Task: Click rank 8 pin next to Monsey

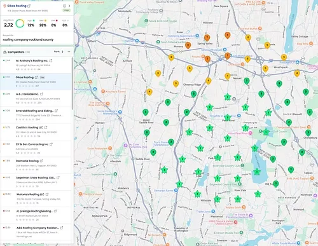Action: tap(188, 45)
